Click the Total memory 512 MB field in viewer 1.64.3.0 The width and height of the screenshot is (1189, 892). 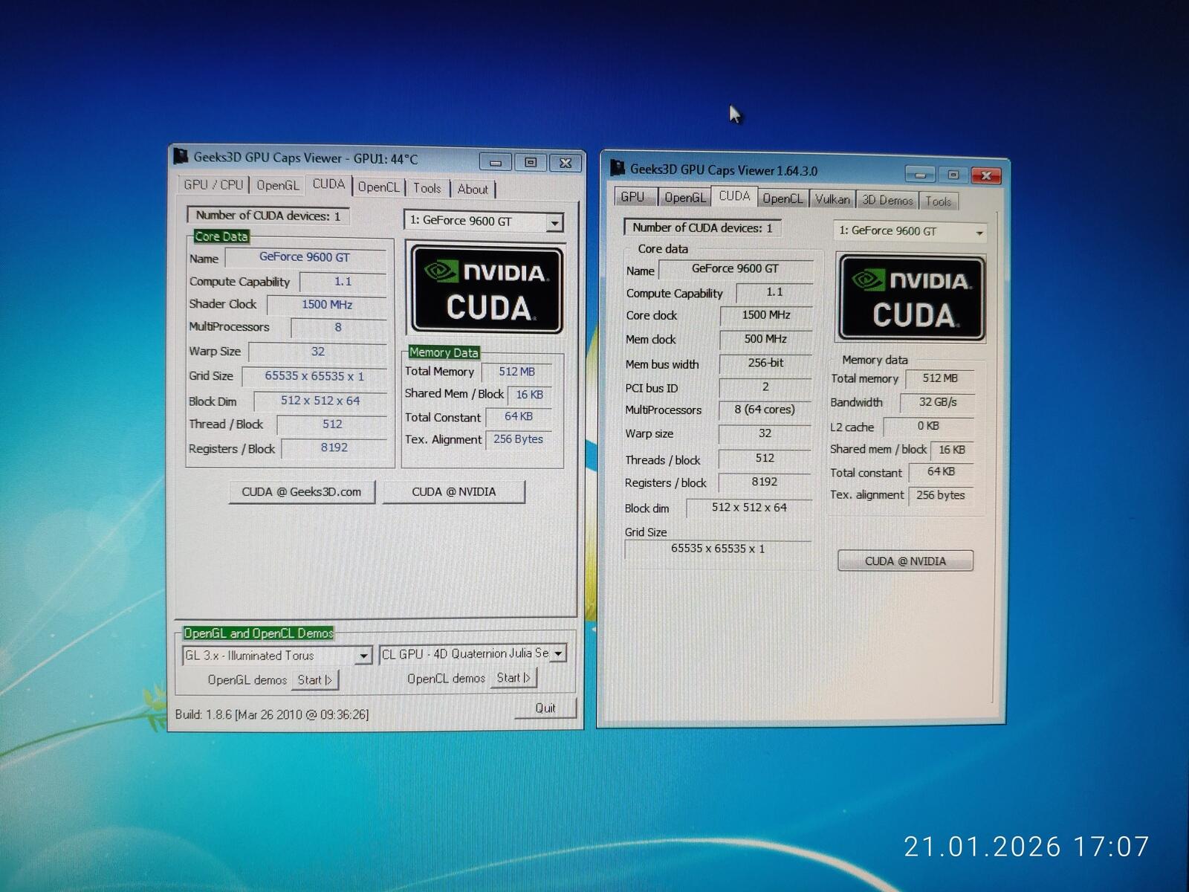click(x=940, y=378)
